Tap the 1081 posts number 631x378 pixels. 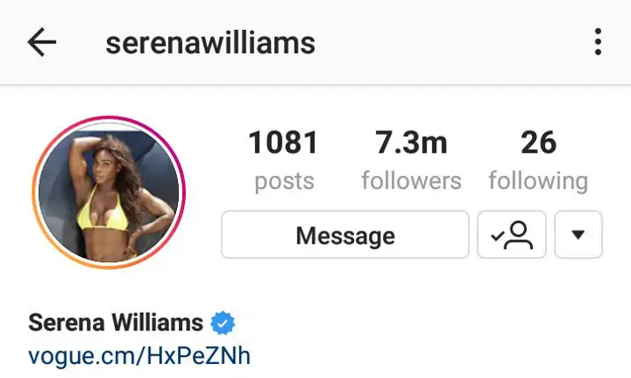click(284, 142)
